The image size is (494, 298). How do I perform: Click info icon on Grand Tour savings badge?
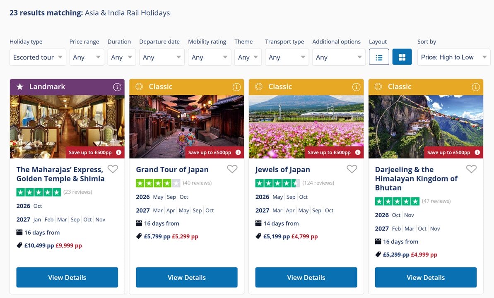point(238,152)
